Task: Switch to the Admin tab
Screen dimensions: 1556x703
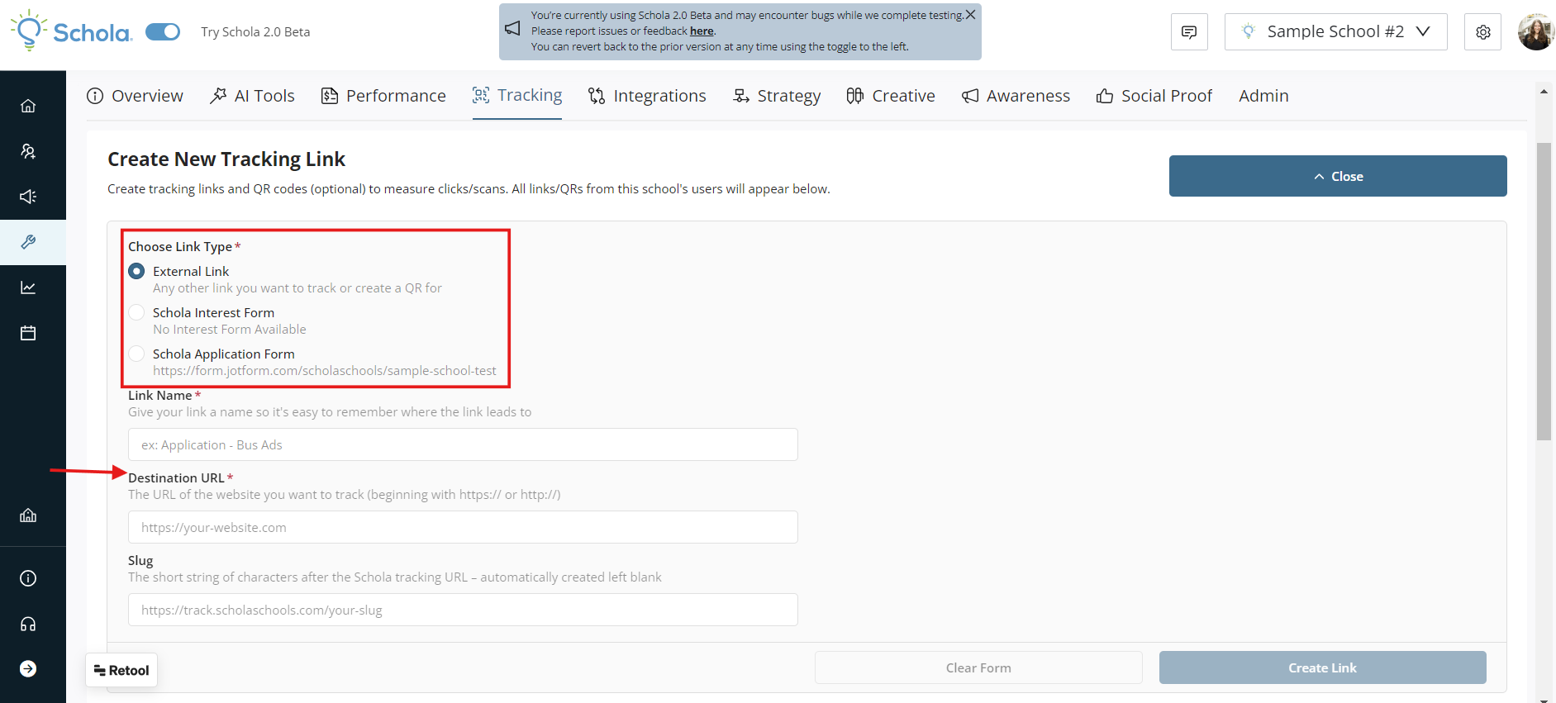Action: tap(1263, 96)
